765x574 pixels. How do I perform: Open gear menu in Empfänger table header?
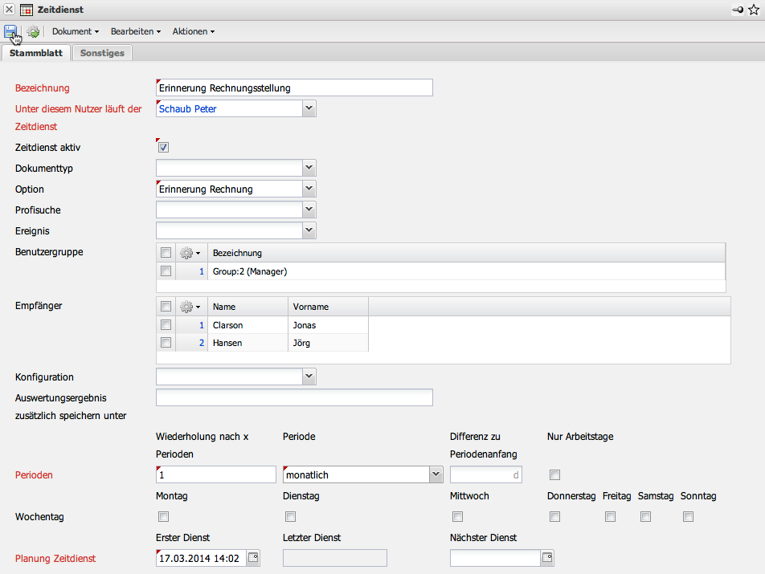190,307
